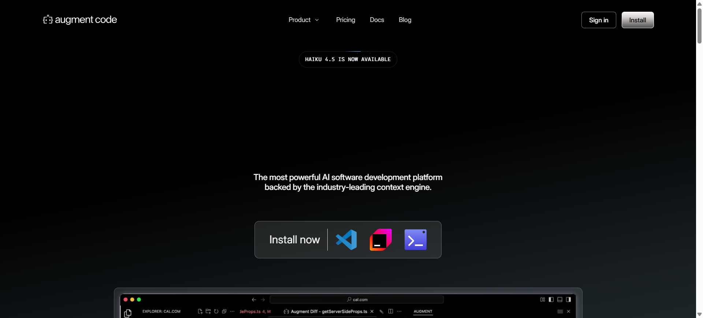Click the scrollbar up arrow
The height and width of the screenshot is (318, 703).
point(699,4)
